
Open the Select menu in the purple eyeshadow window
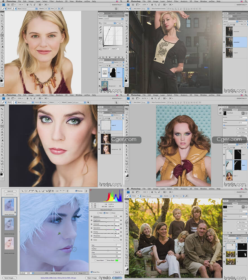click(x=45, y=95)
